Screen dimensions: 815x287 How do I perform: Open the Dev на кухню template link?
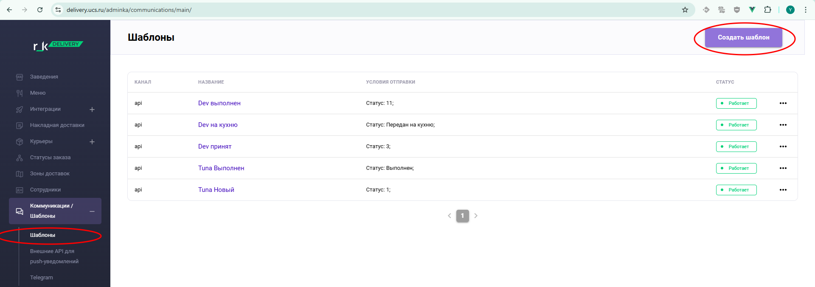pyautogui.click(x=218, y=125)
